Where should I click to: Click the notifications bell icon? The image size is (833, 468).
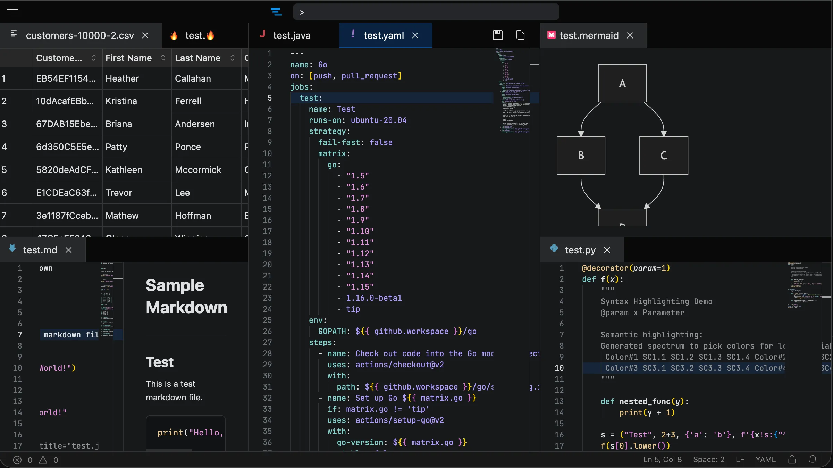[813, 459]
